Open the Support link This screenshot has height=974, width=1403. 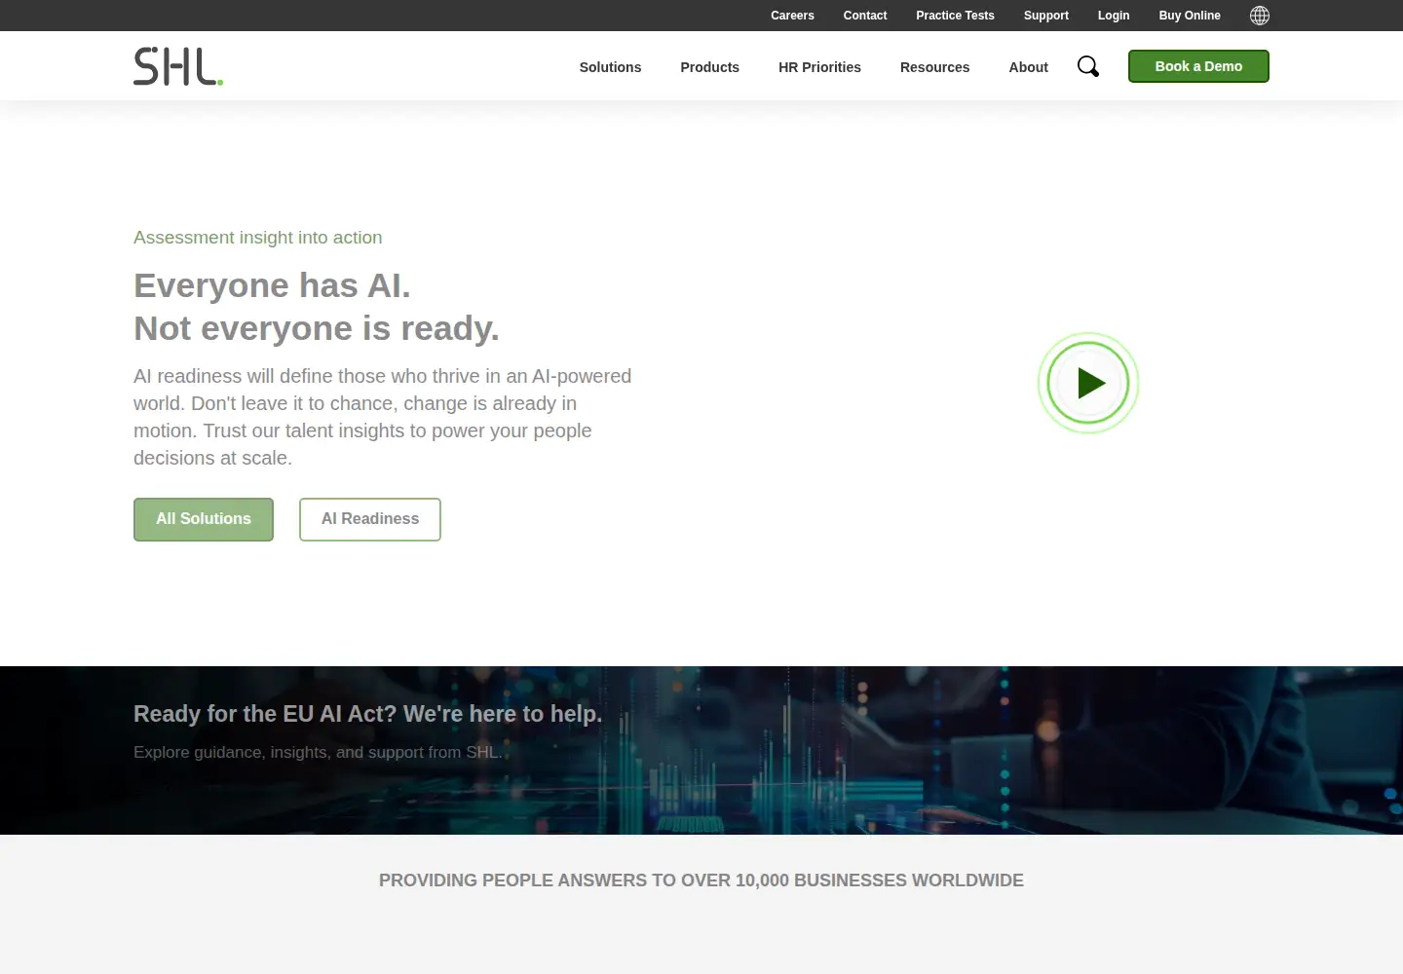point(1046,16)
